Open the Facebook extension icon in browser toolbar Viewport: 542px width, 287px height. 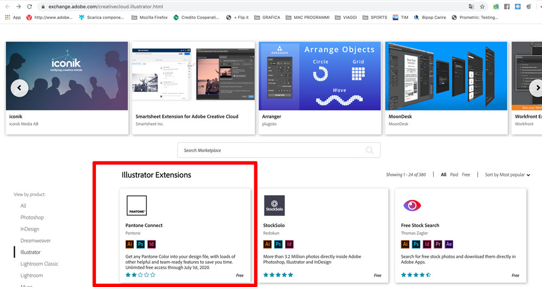[507, 6]
